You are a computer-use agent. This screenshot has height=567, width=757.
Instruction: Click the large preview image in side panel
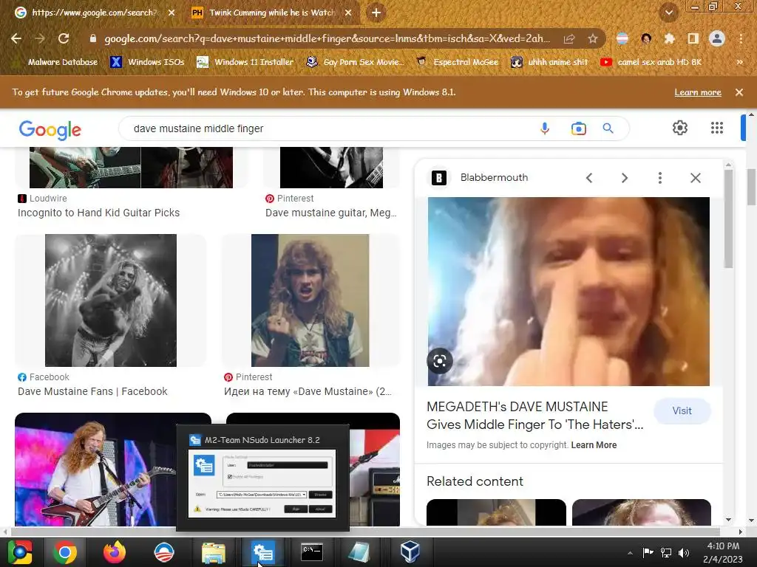coord(568,292)
